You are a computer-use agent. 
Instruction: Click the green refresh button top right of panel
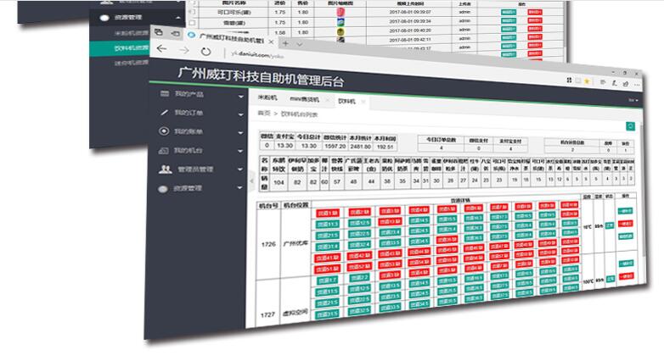630,126
